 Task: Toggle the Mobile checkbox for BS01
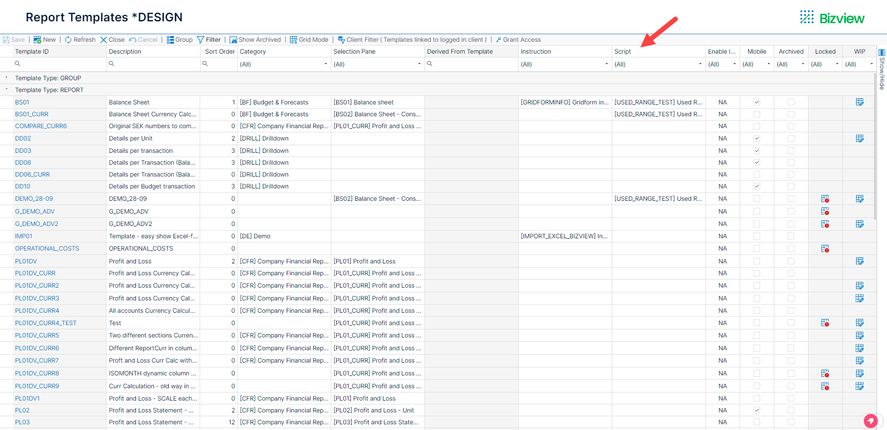757,102
